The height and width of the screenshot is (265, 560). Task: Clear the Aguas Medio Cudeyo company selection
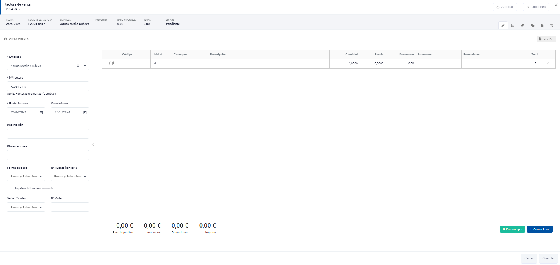[78, 66]
